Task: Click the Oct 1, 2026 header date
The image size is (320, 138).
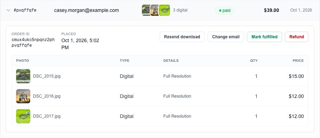Action: point(301,10)
